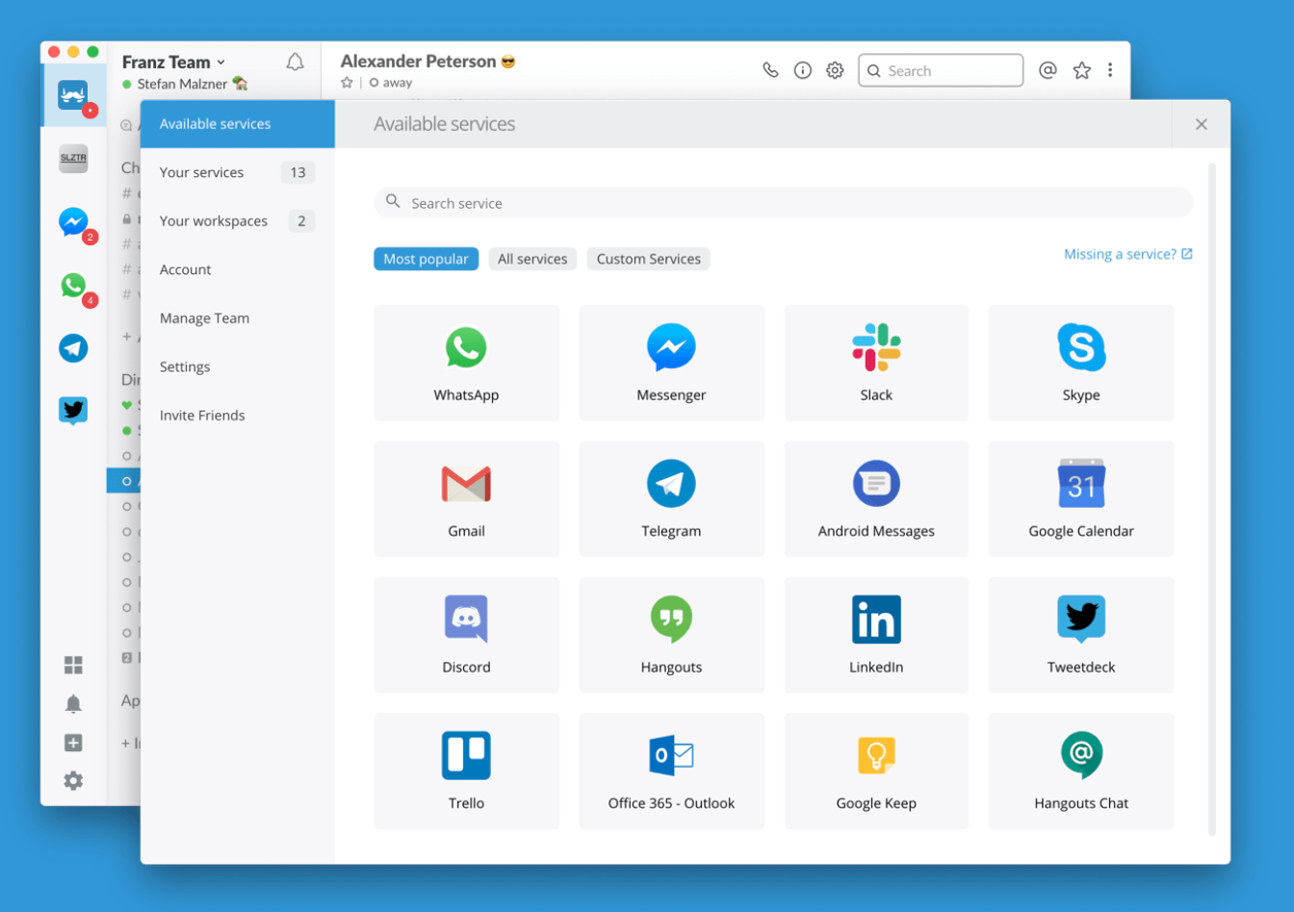Open Invite Friends page
This screenshot has height=912, width=1294.
[x=238, y=416]
